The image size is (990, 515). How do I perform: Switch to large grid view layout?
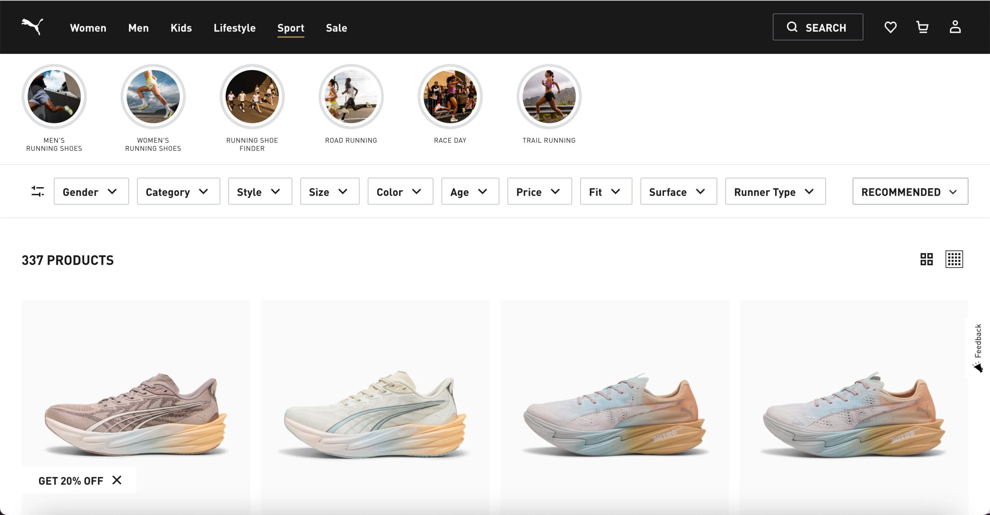coord(926,259)
